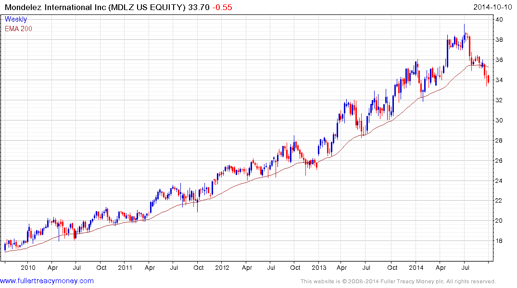Click the 22 price axis label
The height and width of the screenshot is (288, 517).
point(499,201)
